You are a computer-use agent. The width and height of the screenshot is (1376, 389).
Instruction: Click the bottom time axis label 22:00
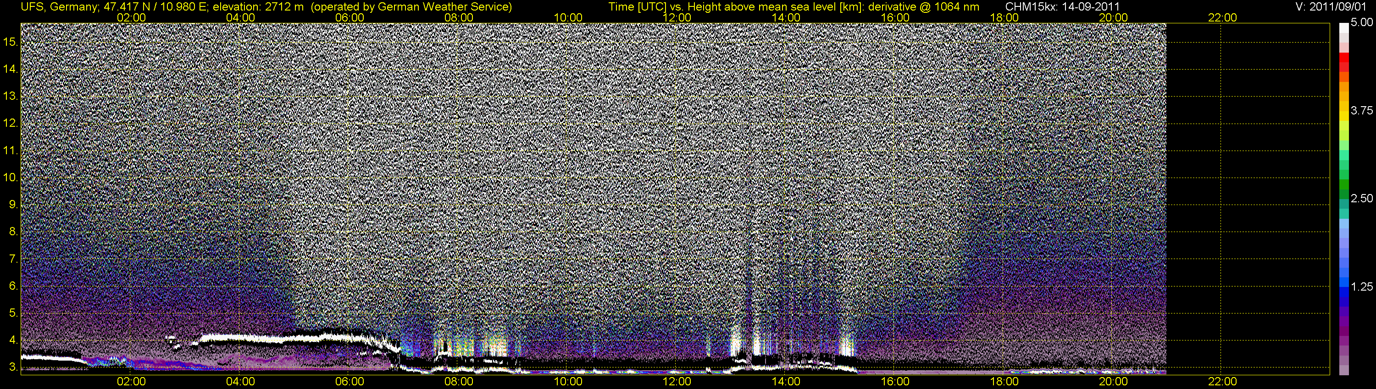(1222, 382)
